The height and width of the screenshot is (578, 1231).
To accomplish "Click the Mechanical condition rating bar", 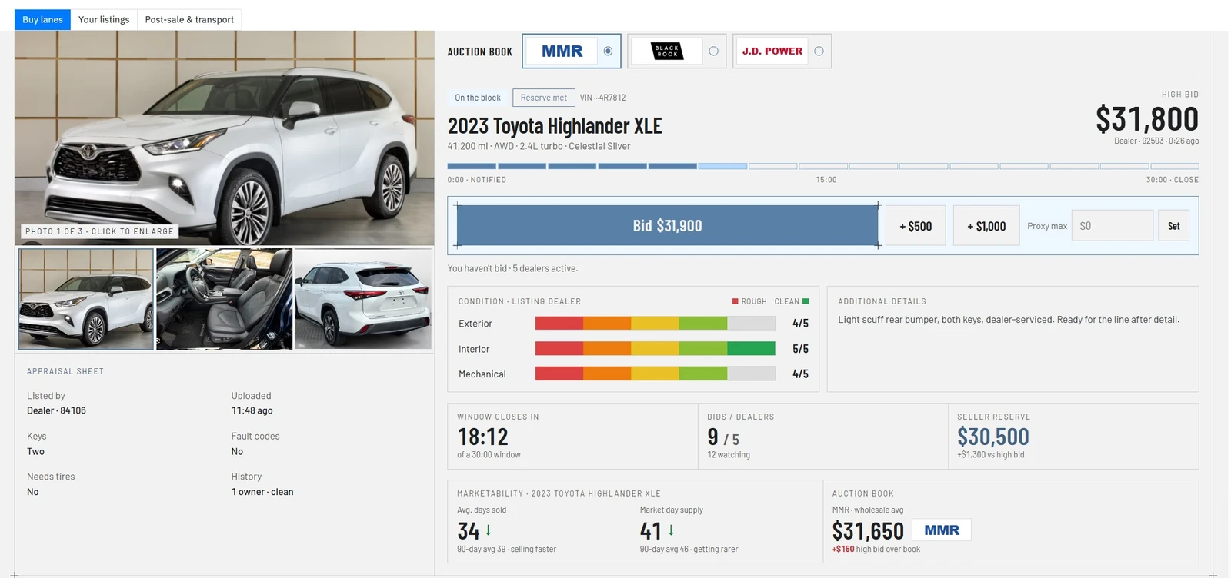I will [656, 374].
